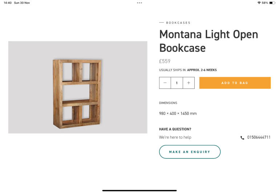The image size is (279, 193).
Task: Tap the bookcase product image
Action: [x=77, y=87]
